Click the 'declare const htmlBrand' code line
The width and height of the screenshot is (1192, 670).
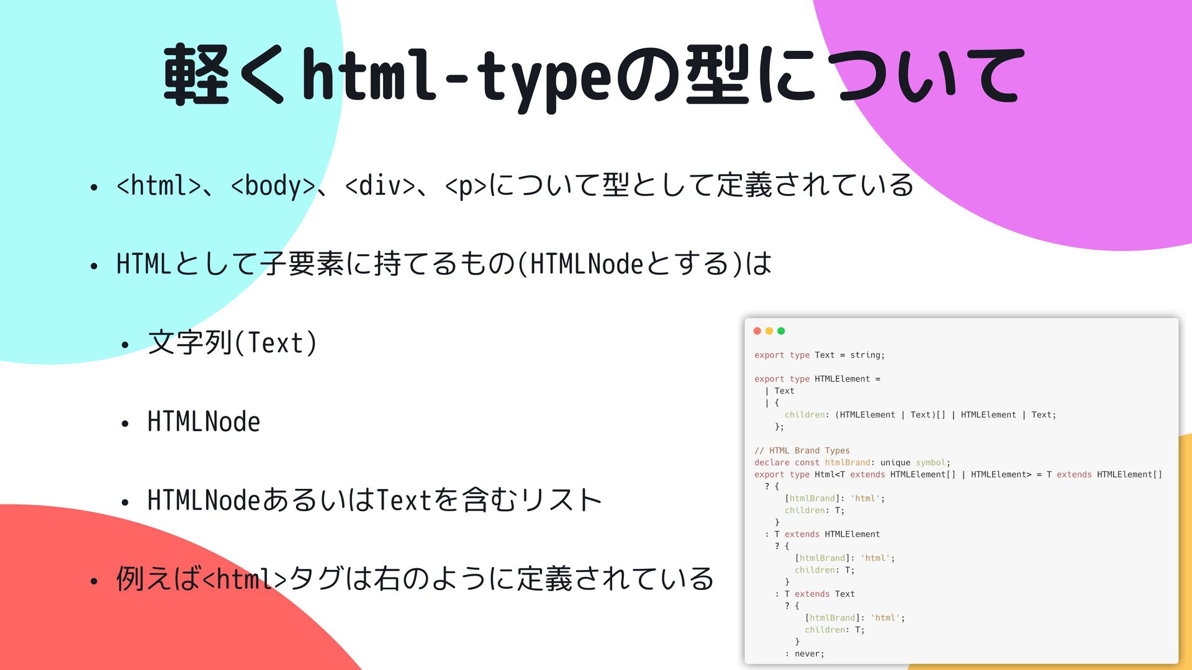point(852,463)
